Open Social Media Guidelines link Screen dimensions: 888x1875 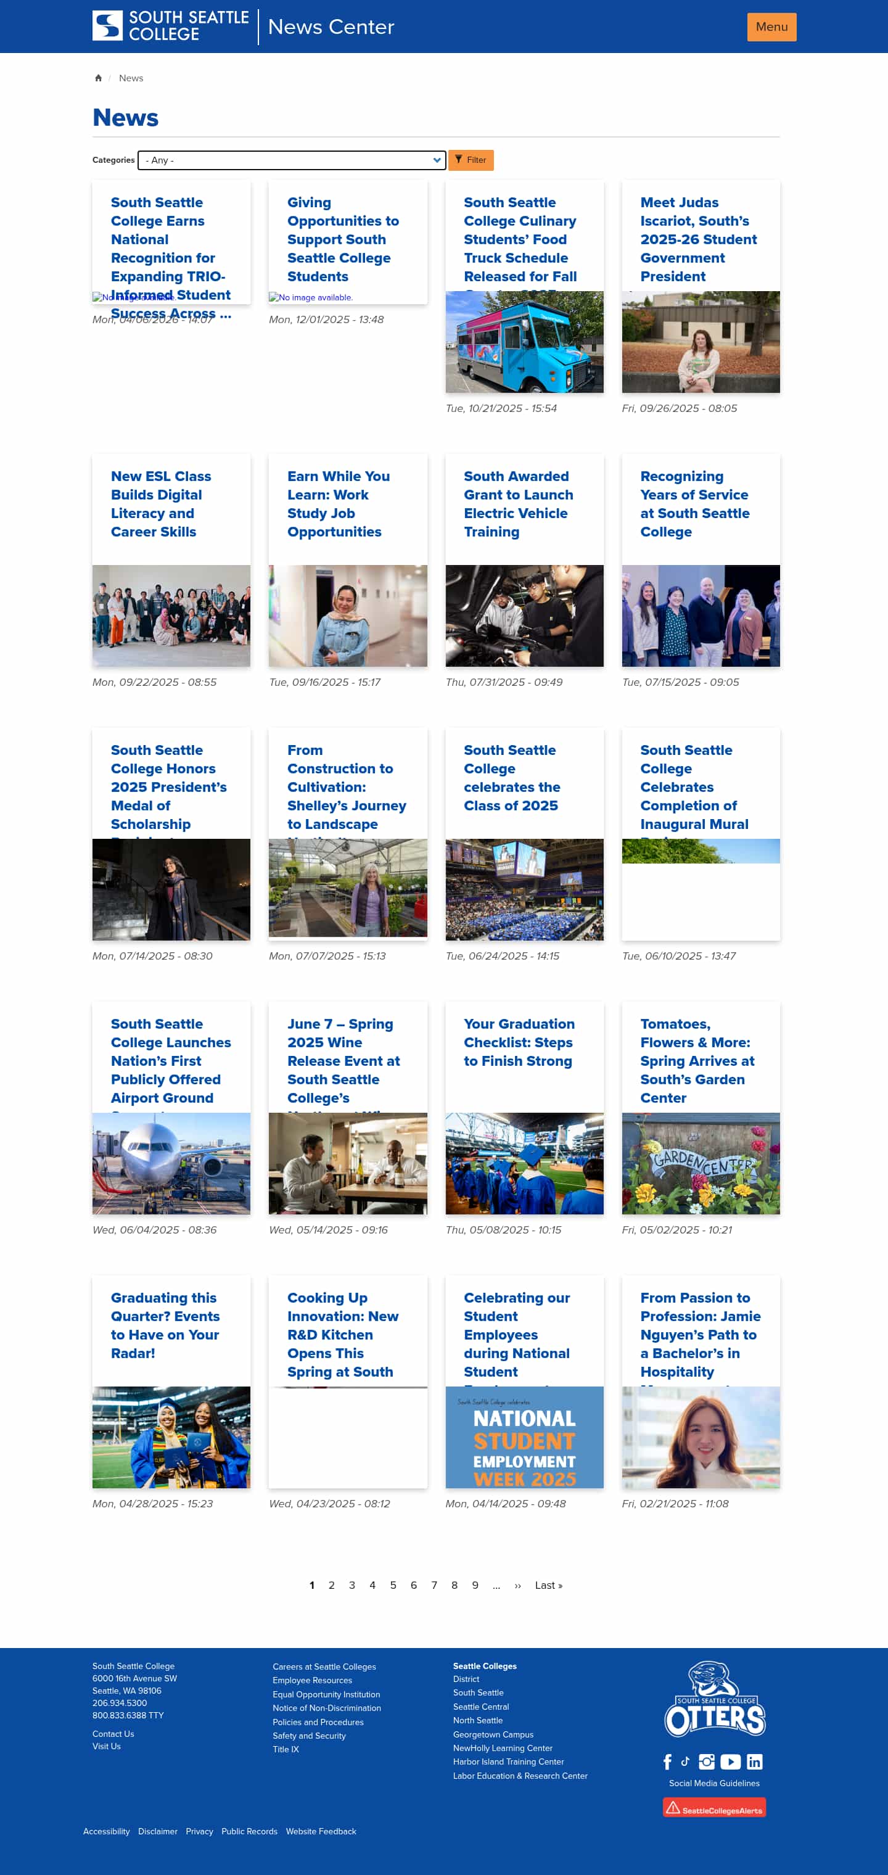pyautogui.click(x=714, y=1783)
